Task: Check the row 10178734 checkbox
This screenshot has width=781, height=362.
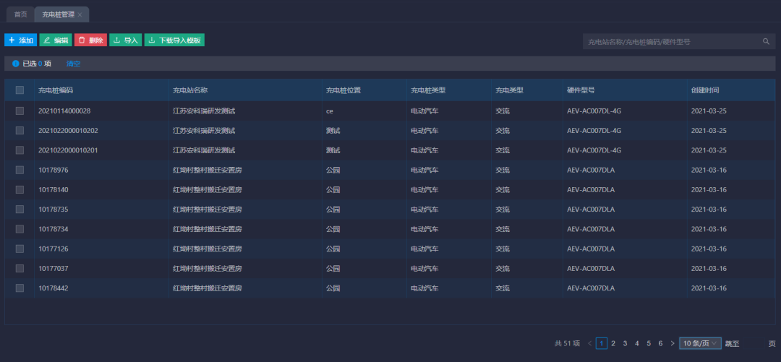Action: pos(20,229)
